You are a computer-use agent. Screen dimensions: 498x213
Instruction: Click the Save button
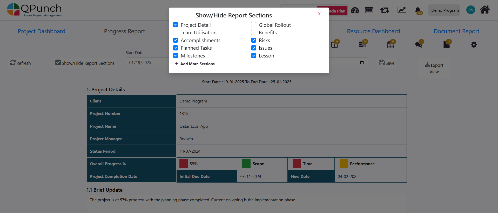(x=387, y=63)
